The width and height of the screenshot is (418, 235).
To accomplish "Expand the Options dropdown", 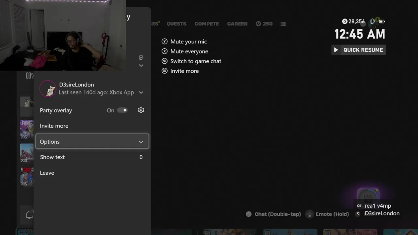I will click(92, 141).
